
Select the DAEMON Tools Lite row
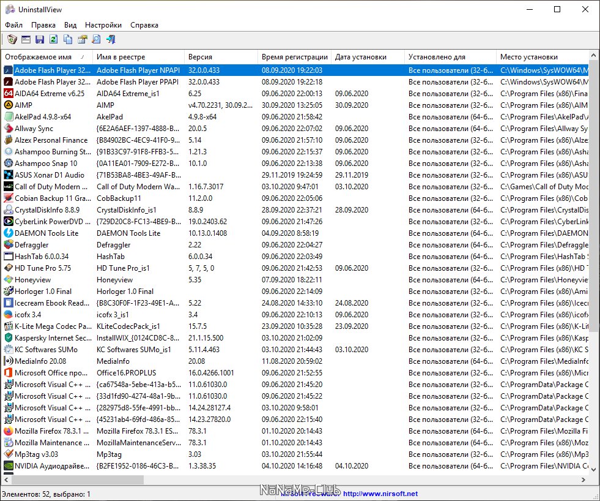pos(46,233)
